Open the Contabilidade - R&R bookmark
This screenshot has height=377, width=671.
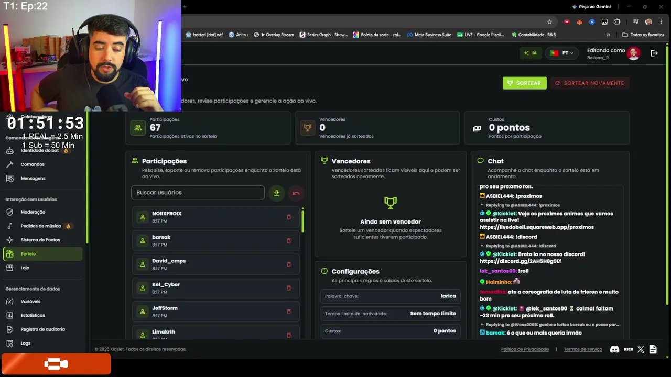pos(533,35)
